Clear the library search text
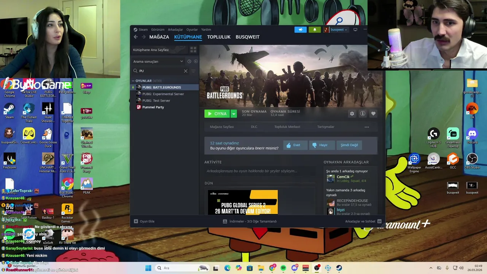 pos(186,71)
